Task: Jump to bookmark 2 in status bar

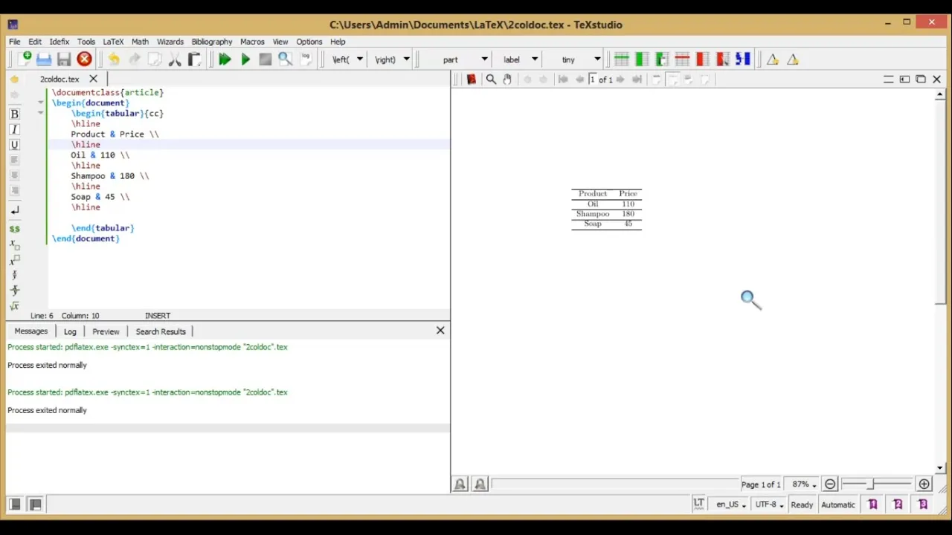Action: [x=898, y=505]
